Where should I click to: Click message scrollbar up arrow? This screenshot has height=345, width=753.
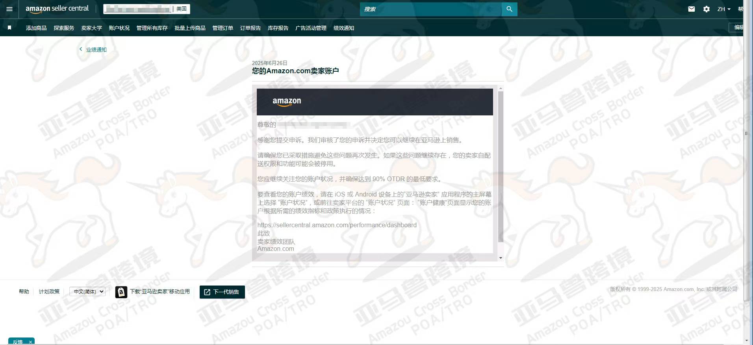click(501, 88)
